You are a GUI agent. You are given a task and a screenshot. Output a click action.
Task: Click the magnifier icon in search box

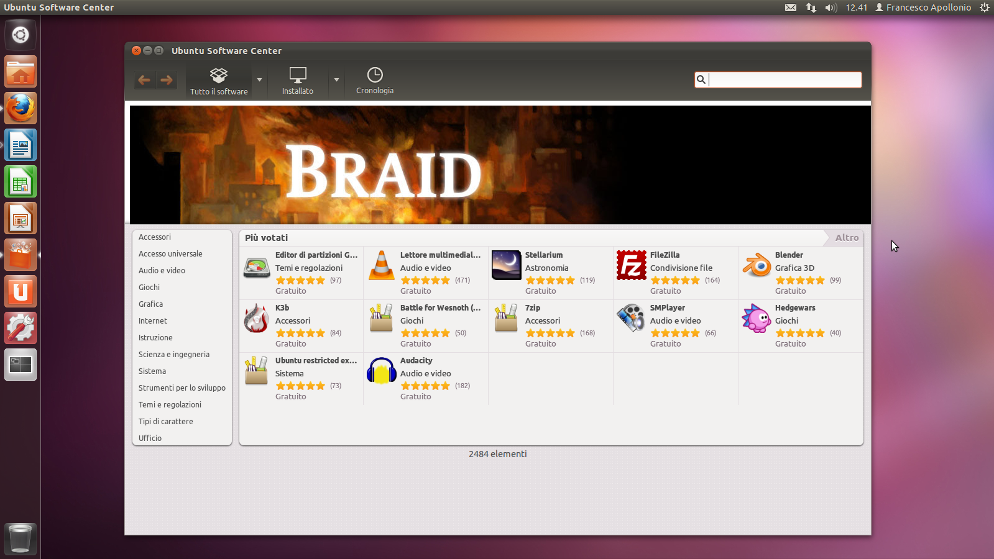pos(701,80)
